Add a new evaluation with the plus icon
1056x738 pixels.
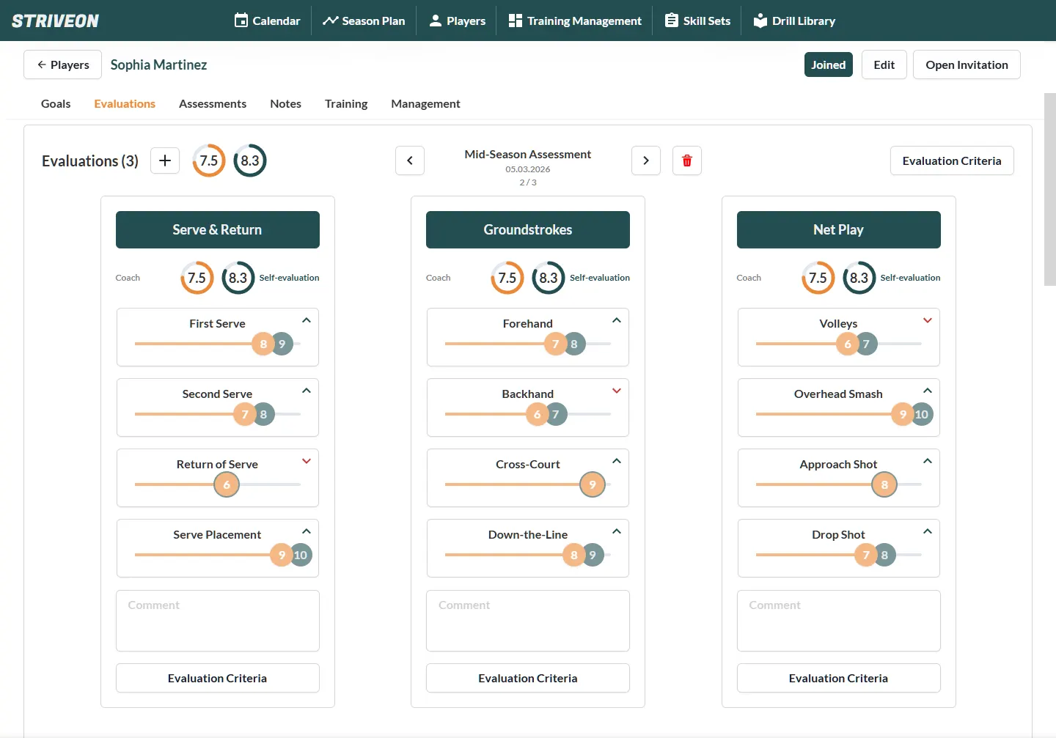click(x=164, y=160)
